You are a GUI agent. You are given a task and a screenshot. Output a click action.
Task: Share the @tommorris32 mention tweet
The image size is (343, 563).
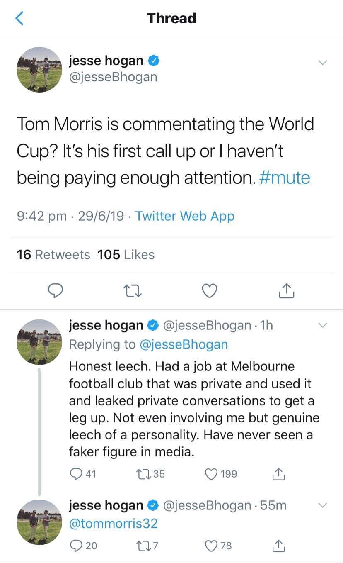pos(279,546)
